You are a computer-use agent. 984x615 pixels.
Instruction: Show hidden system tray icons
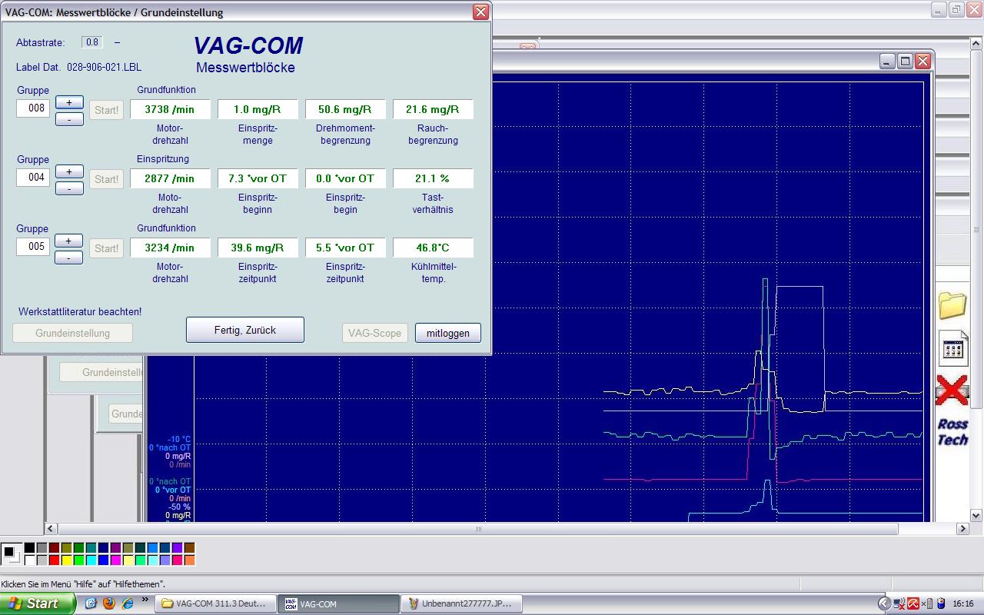coord(884,603)
